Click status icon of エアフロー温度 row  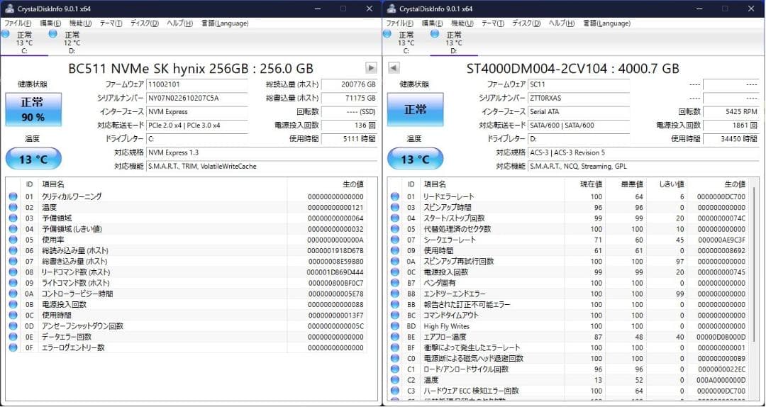coord(395,337)
